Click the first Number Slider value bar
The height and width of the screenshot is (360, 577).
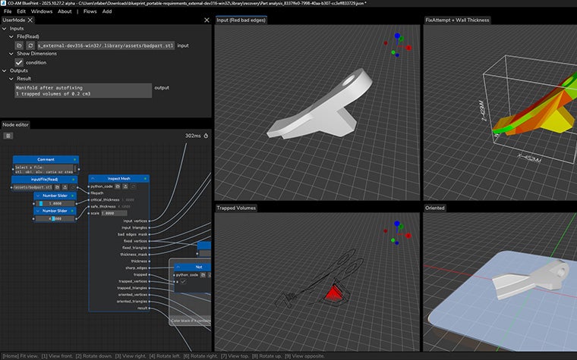click(55, 203)
